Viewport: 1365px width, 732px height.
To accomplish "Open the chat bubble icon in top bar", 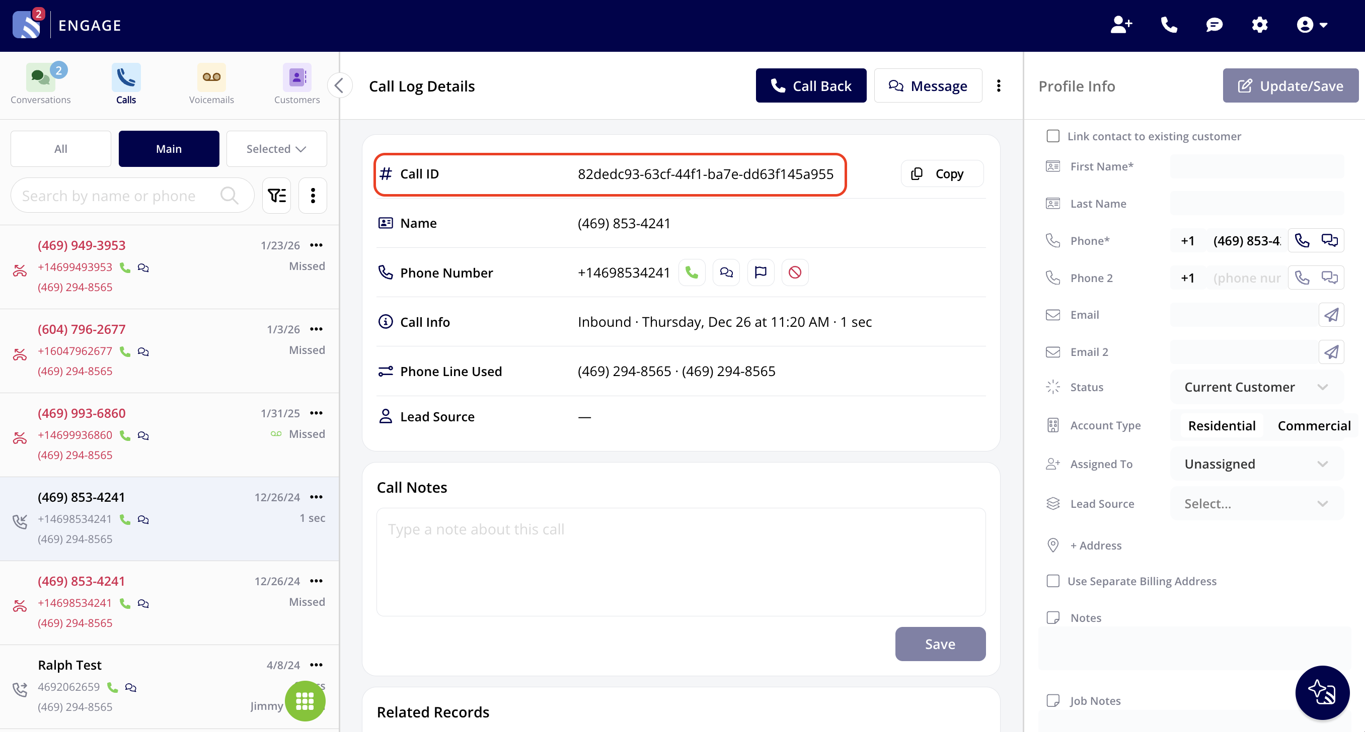I will tap(1214, 25).
